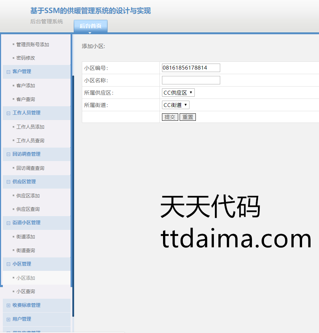Click the 提交 button
The height and width of the screenshot is (333, 319).
[x=170, y=117]
